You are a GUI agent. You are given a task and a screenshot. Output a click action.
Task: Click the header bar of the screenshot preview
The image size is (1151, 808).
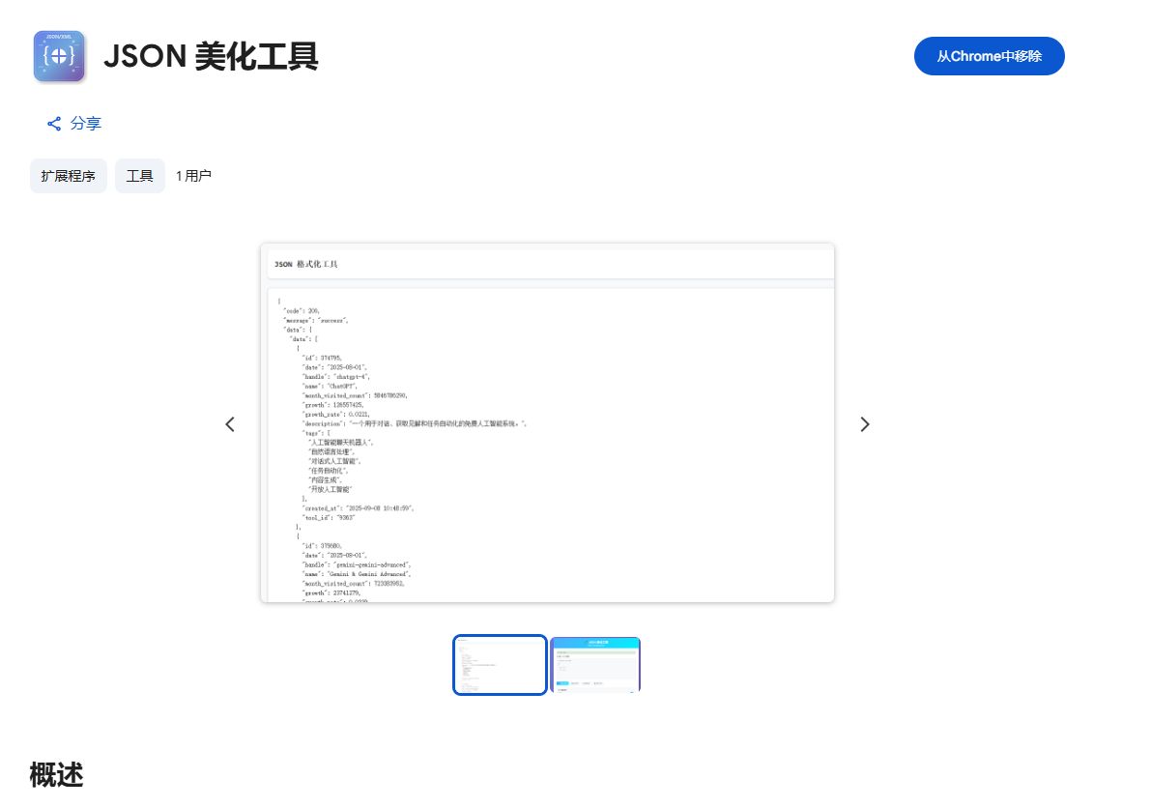click(548, 263)
